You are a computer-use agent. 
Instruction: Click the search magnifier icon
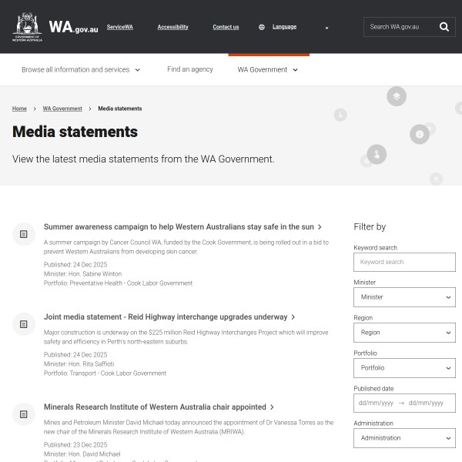[x=444, y=27]
